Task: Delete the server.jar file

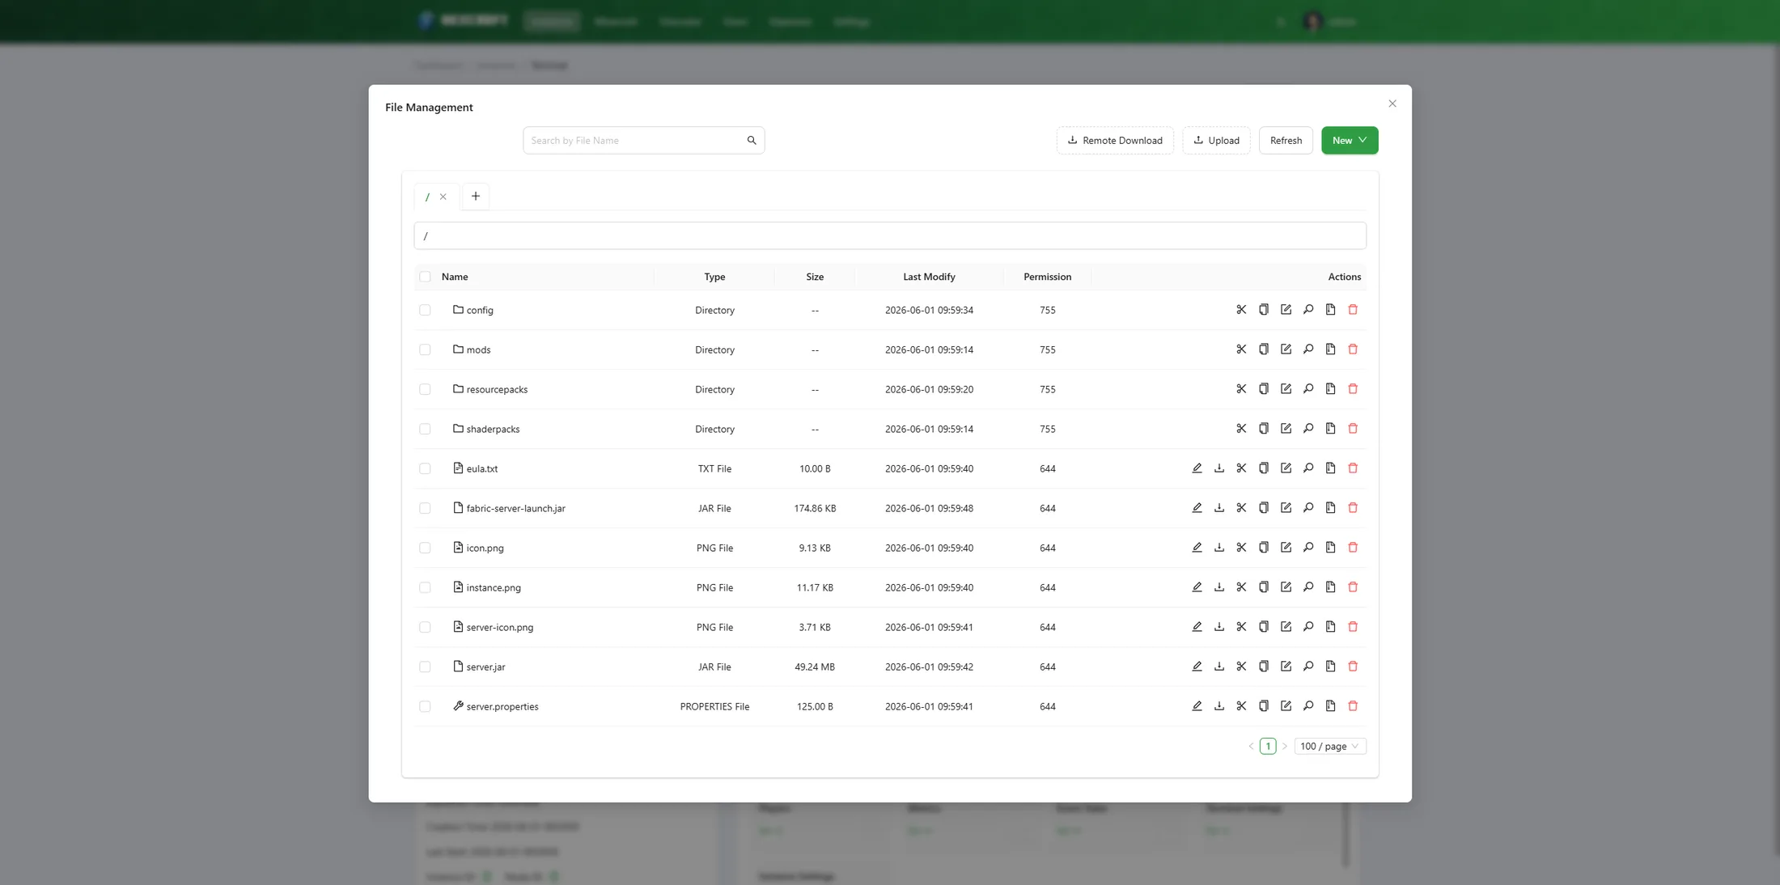Action: tap(1353, 667)
